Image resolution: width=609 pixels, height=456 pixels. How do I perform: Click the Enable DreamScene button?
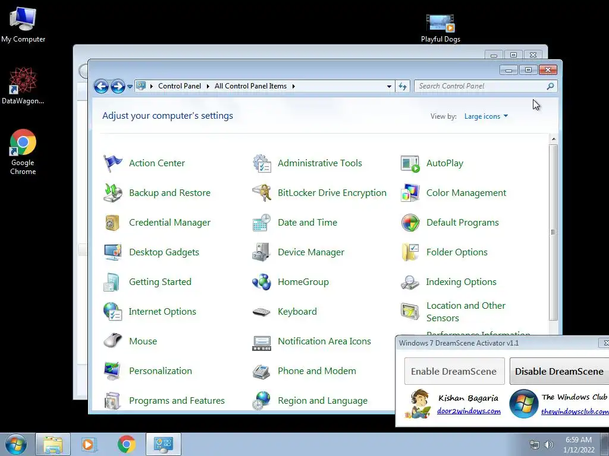[454, 371]
